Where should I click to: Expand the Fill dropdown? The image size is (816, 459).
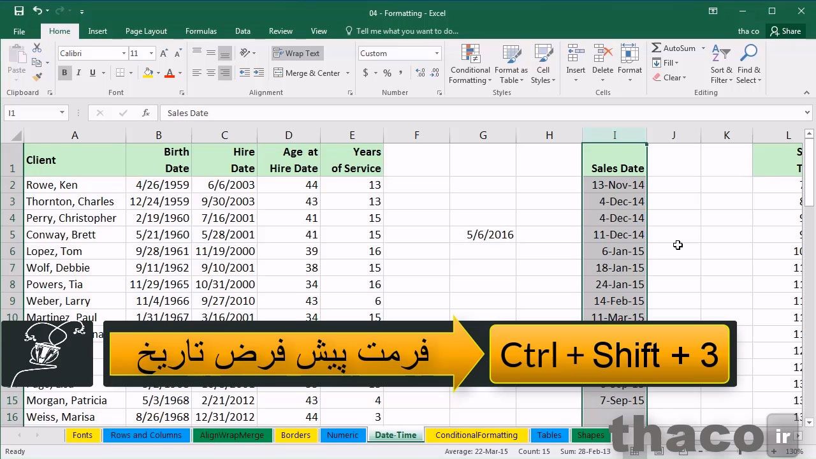tap(676, 63)
